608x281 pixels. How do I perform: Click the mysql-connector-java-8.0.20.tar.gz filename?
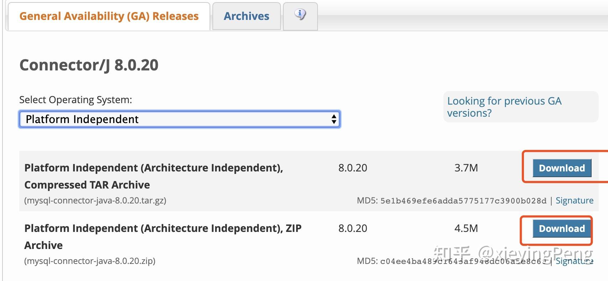95,201
